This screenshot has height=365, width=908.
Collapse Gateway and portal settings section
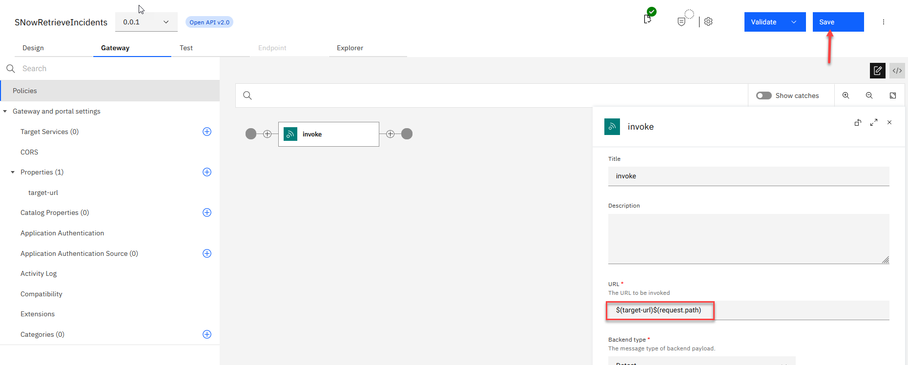pyautogui.click(x=5, y=112)
